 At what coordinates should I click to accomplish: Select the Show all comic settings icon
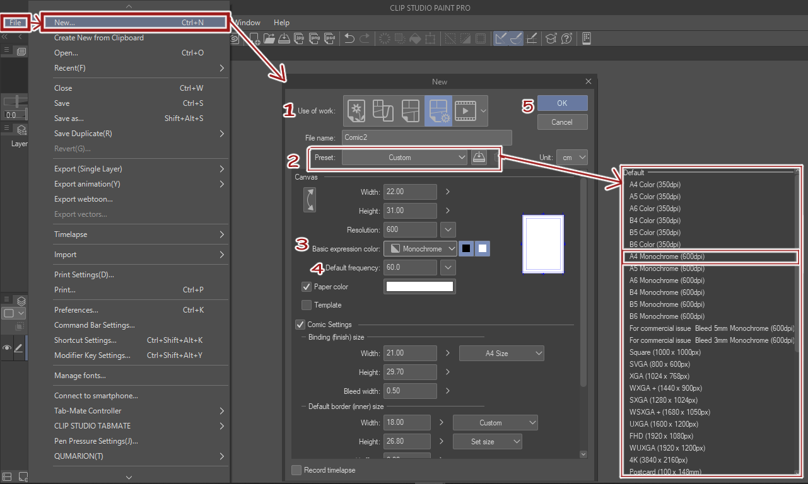click(438, 111)
